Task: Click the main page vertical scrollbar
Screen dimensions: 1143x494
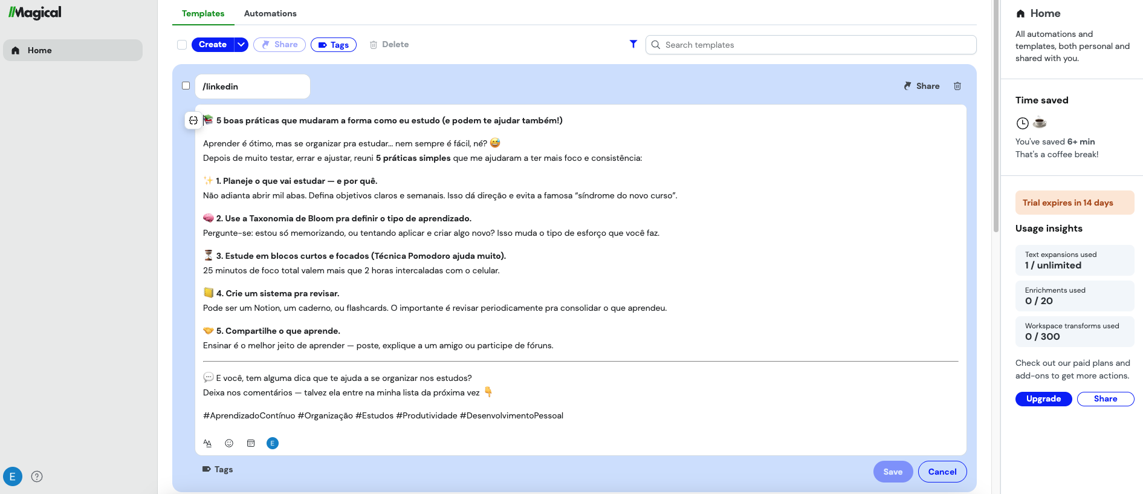Action: (996, 116)
